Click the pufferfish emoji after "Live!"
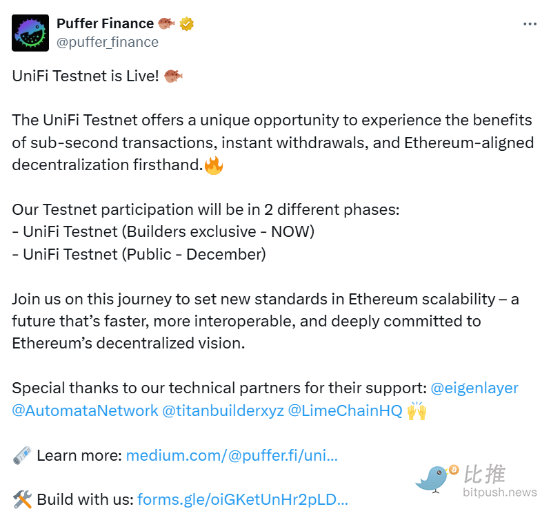Image resolution: width=551 pixels, height=511 pixels. coord(173,76)
